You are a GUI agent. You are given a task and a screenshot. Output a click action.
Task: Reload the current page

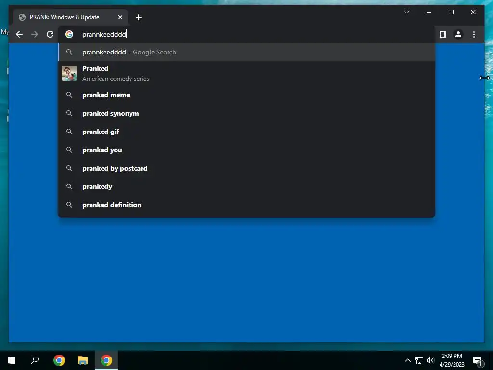point(50,34)
